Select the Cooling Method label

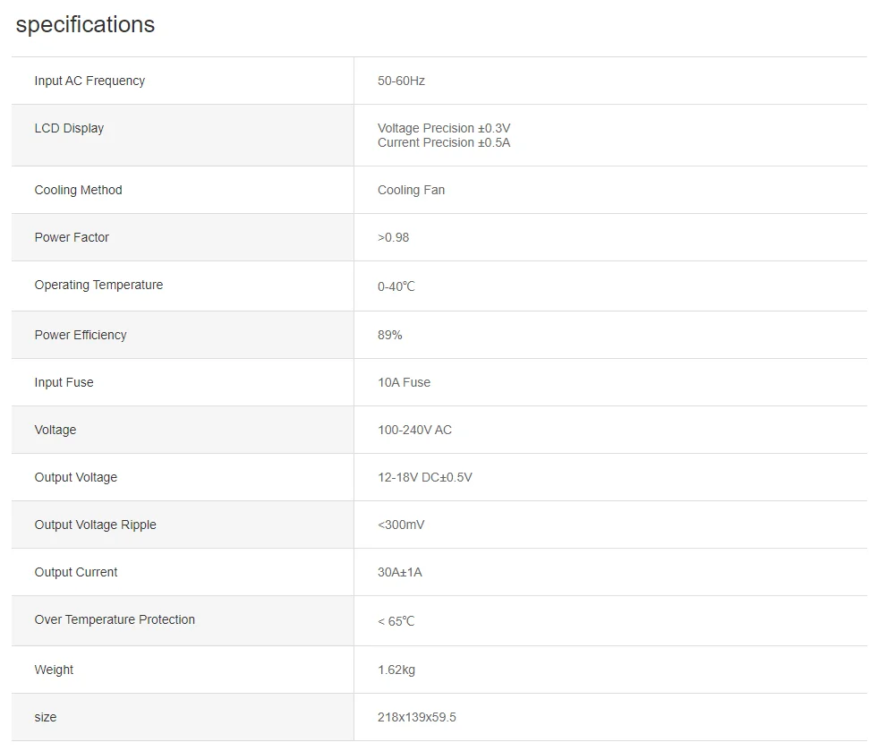pyautogui.click(x=78, y=190)
